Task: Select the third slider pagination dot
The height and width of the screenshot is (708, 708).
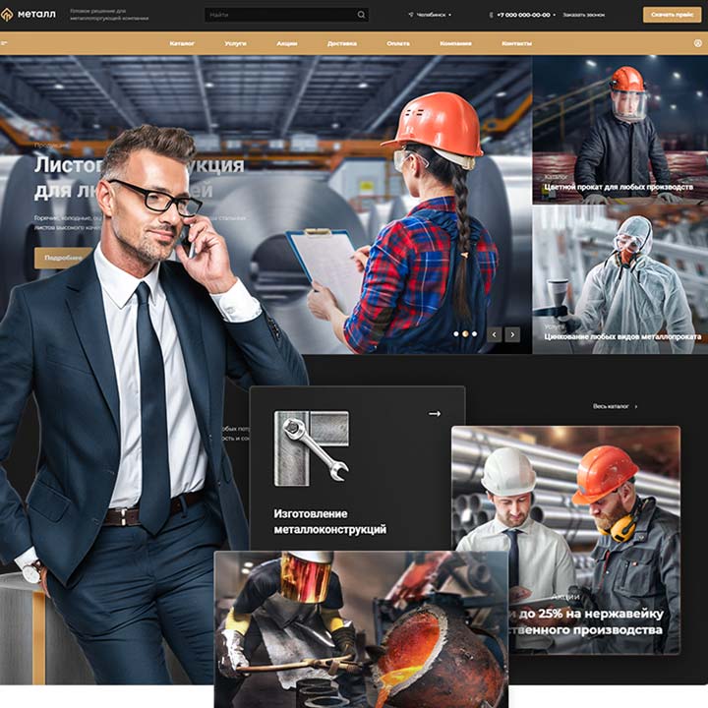Action: [474, 334]
